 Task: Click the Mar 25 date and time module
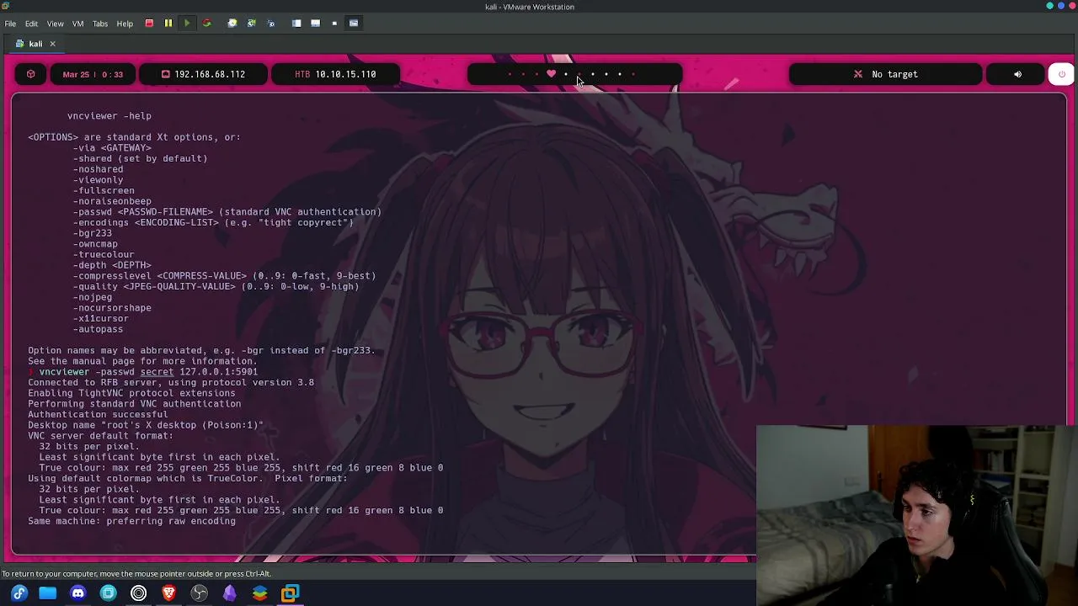coord(93,74)
